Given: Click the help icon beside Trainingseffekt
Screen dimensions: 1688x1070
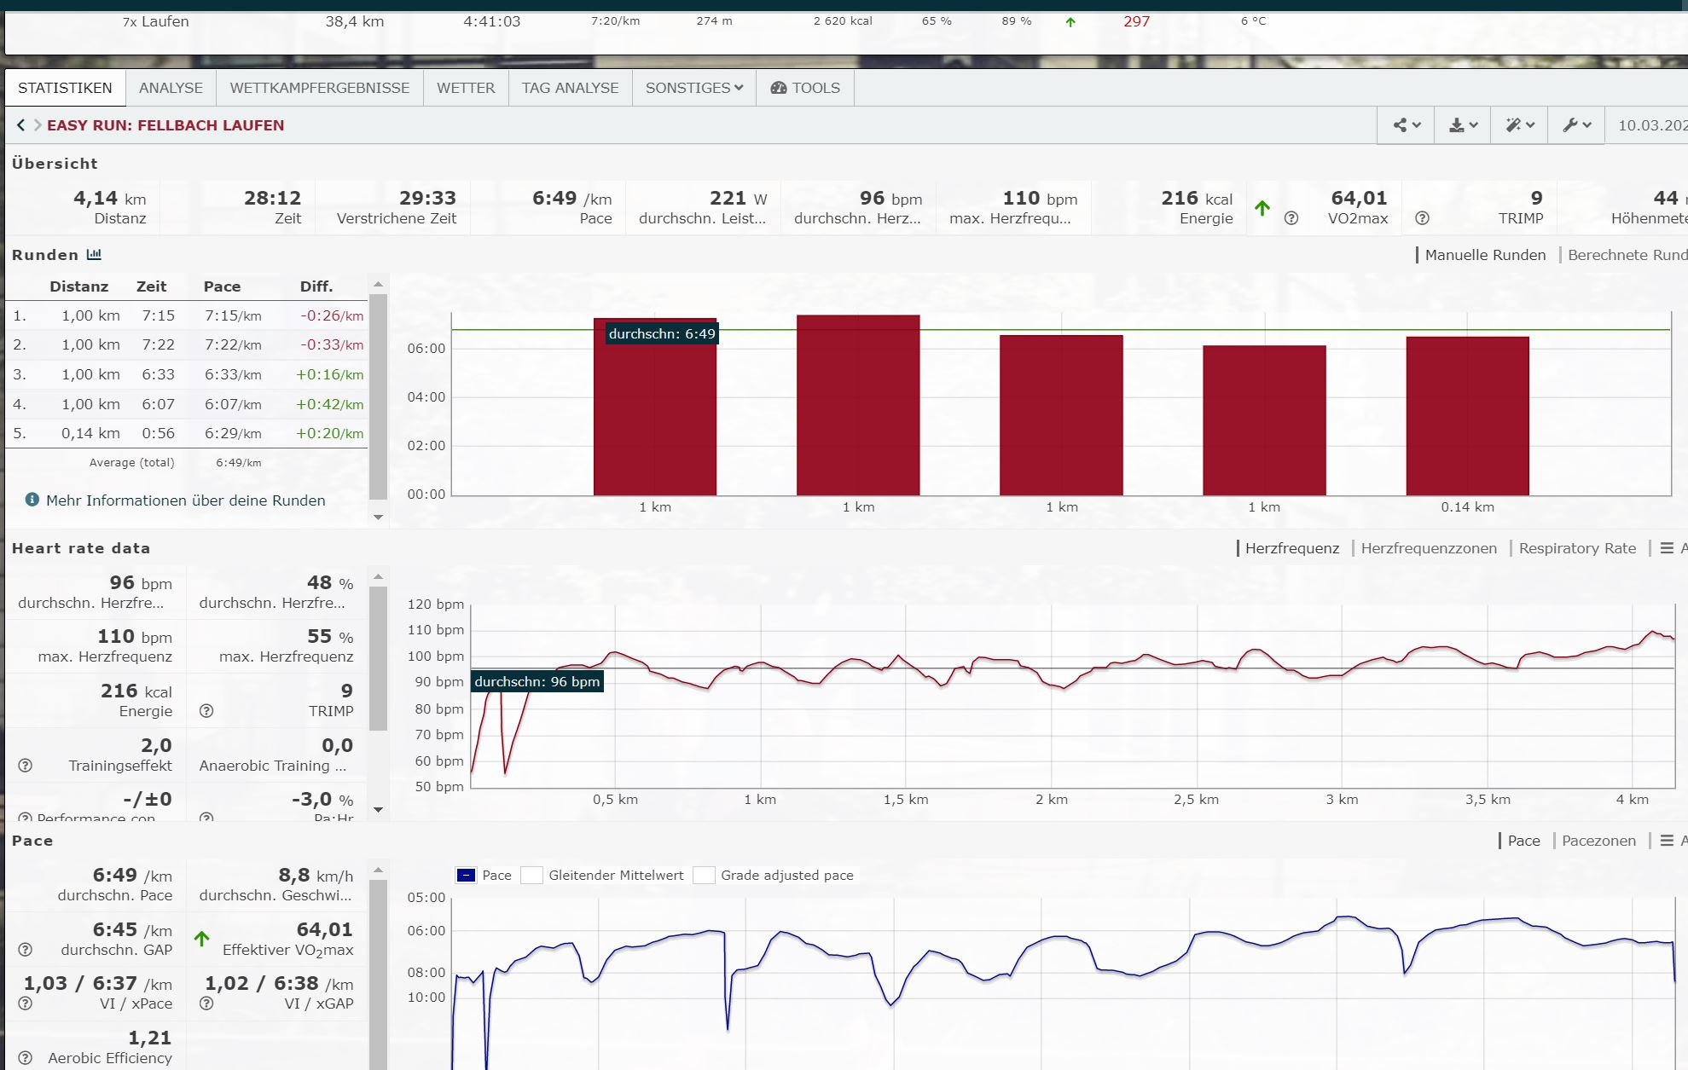Looking at the screenshot, I should [26, 766].
